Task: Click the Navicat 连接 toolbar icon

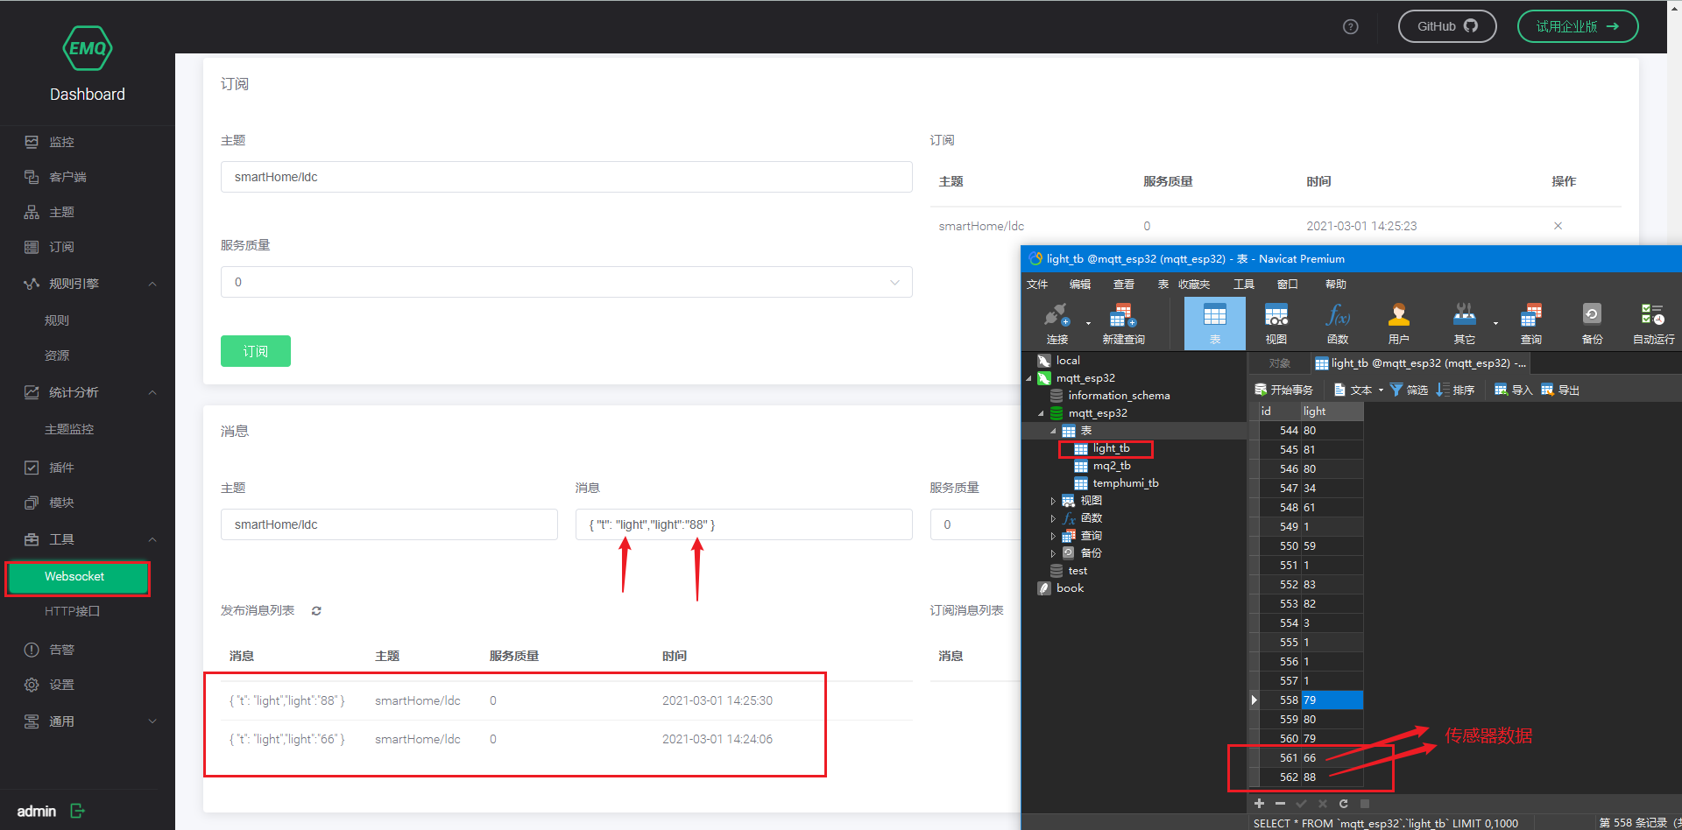Action: pyautogui.click(x=1057, y=323)
